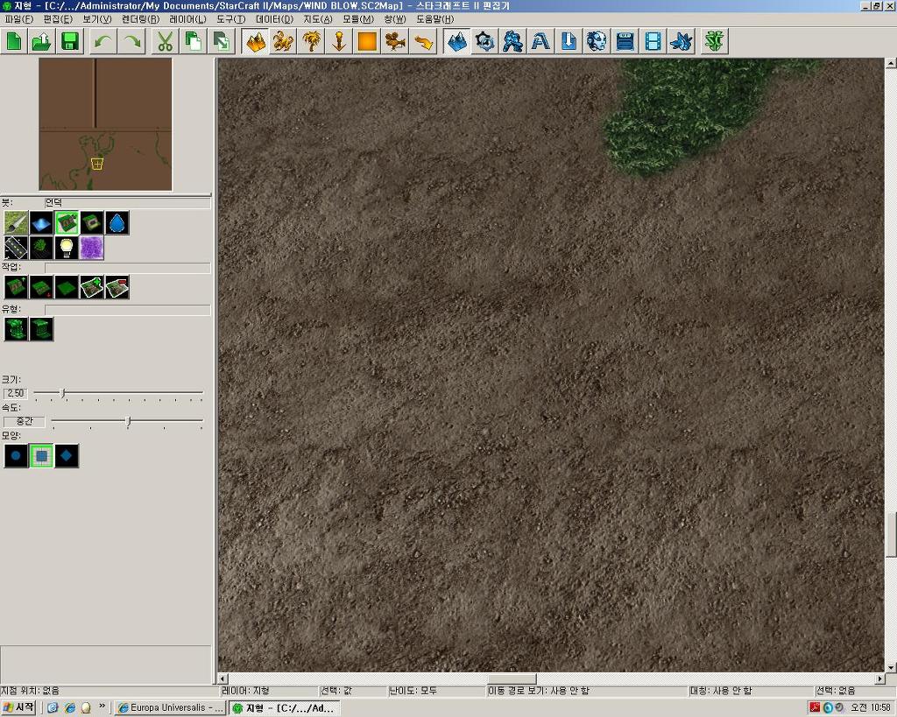
Task: Switch to the Points layer pin icon
Action: 339,42
